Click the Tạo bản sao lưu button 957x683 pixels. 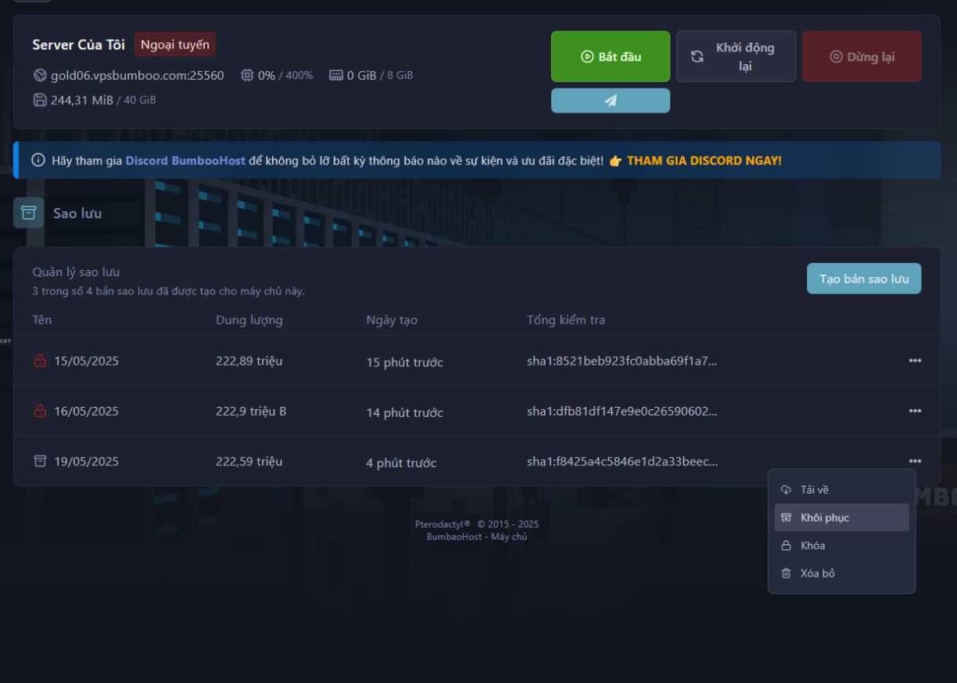pos(864,279)
